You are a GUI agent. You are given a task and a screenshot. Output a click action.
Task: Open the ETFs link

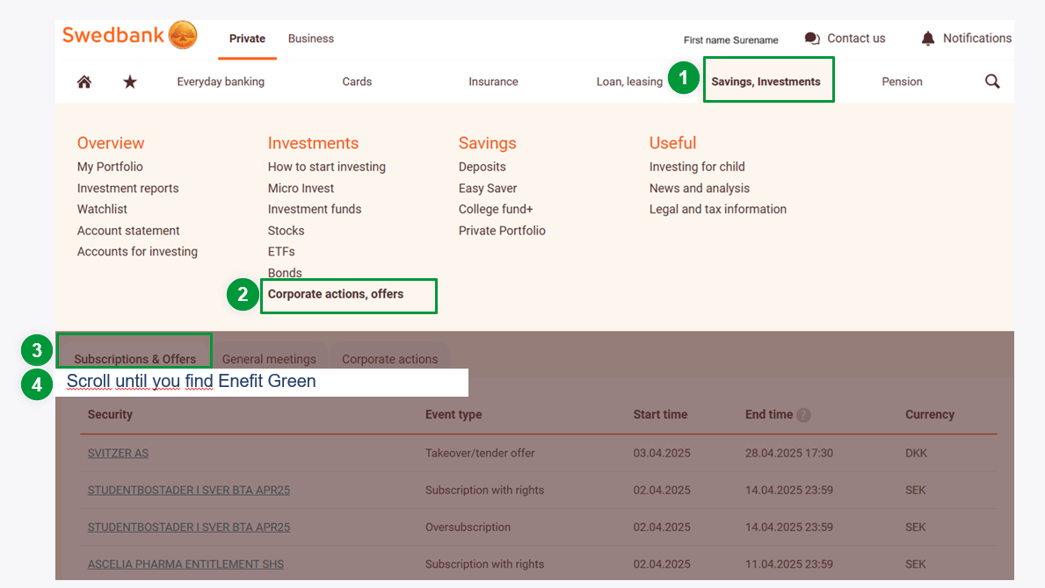click(281, 252)
